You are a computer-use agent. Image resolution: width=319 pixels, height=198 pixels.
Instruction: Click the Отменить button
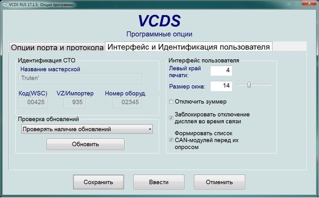click(x=219, y=182)
